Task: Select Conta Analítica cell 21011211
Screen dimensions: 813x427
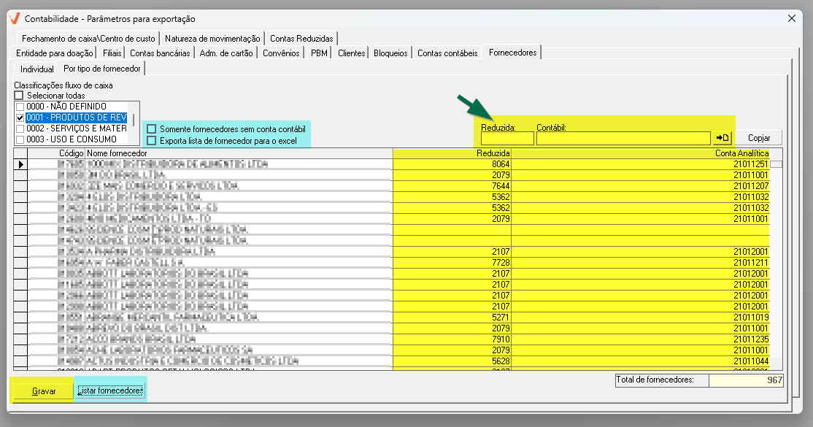Action: click(640, 263)
